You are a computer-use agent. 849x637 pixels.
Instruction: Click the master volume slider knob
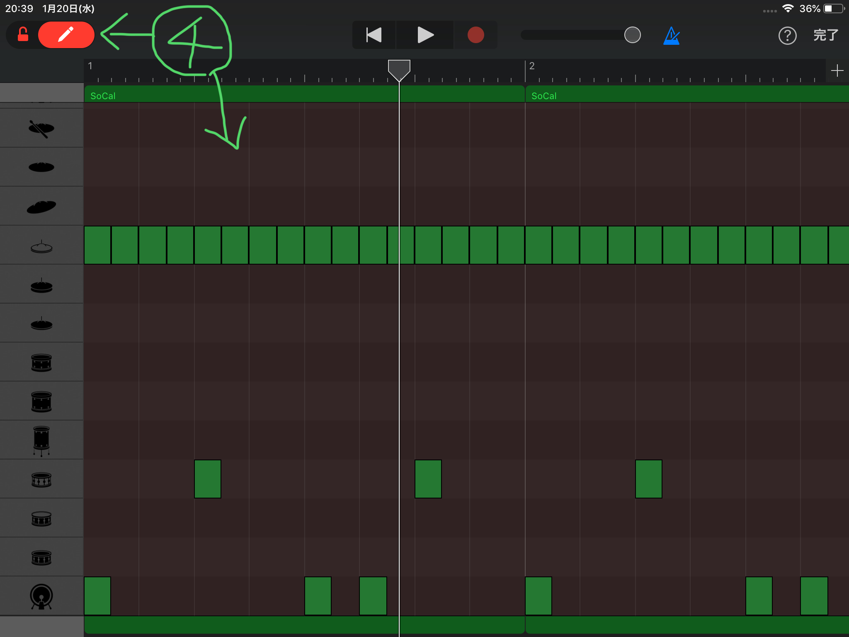pyautogui.click(x=632, y=35)
